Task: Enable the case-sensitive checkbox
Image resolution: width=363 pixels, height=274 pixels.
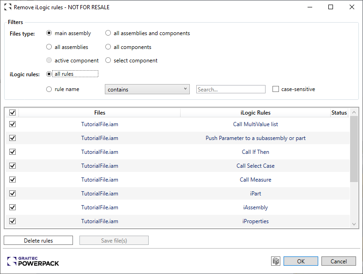Action: pyautogui.click(x=276, y=89)
